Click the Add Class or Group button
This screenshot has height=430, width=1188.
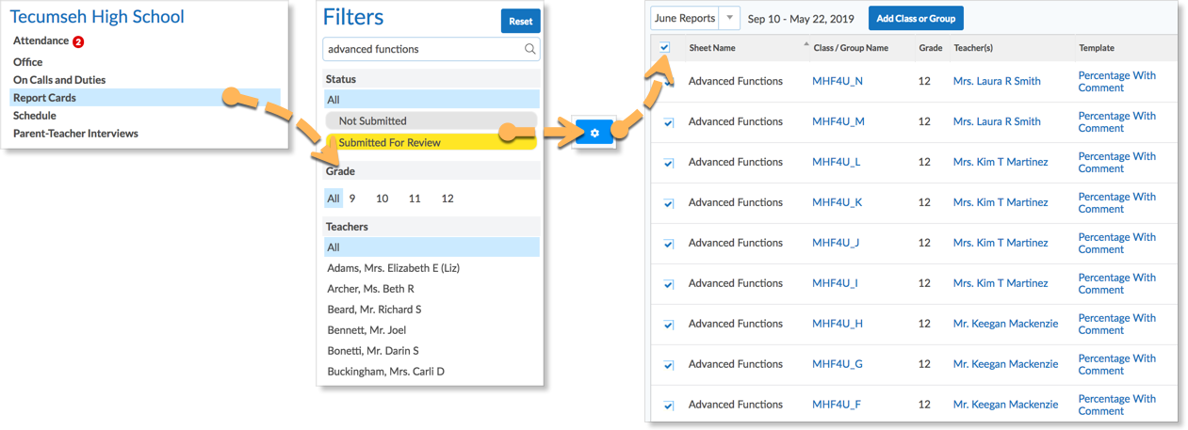pyautogui.click(x=916, y=19)
